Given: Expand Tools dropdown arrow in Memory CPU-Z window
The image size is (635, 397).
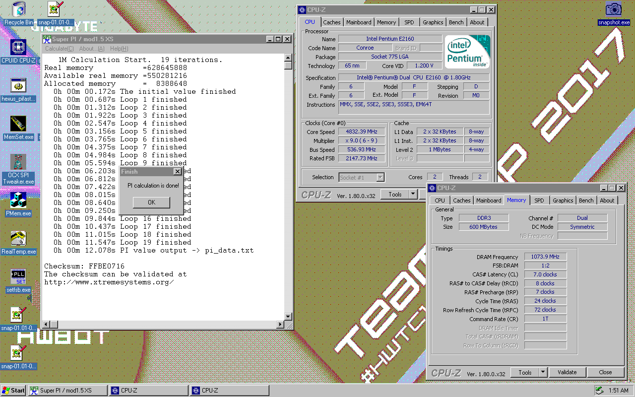Looking at the screenshot, I should 543,372.
